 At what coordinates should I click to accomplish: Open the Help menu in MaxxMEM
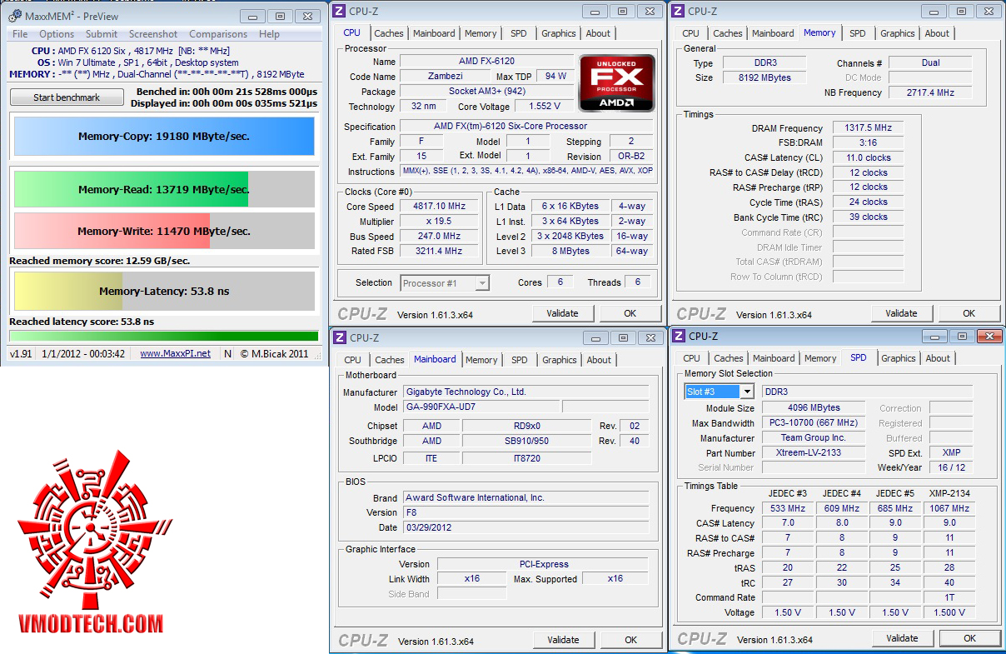[269, 34]
